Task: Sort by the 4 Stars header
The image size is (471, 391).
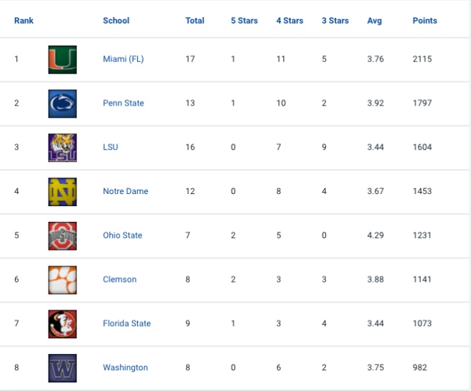Action: (x=290, y=21)
